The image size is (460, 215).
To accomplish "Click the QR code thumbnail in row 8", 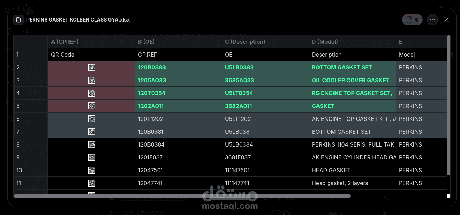I will point(92,144).
